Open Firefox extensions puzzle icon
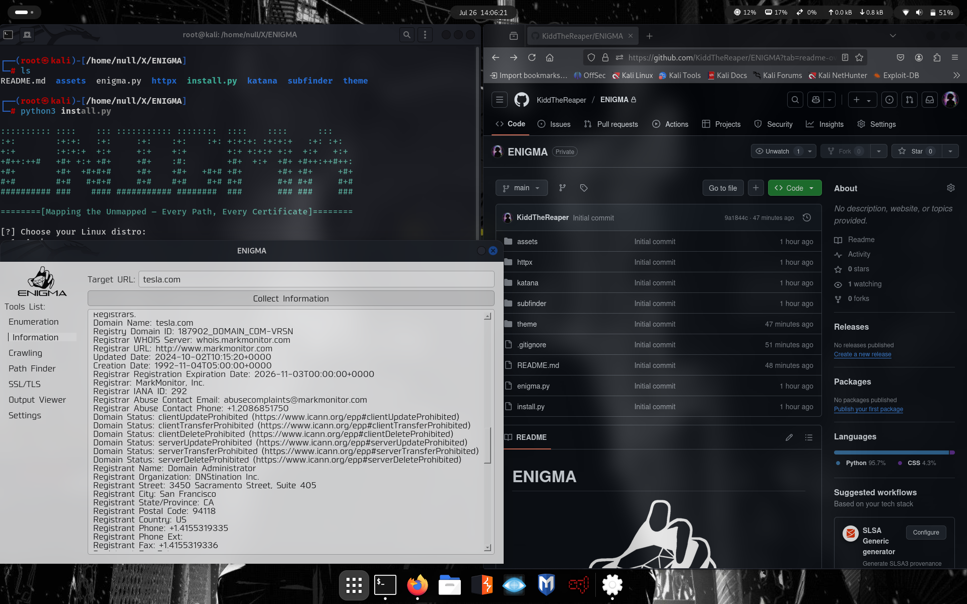Screen dimensions: 967x604 [937, 57]
